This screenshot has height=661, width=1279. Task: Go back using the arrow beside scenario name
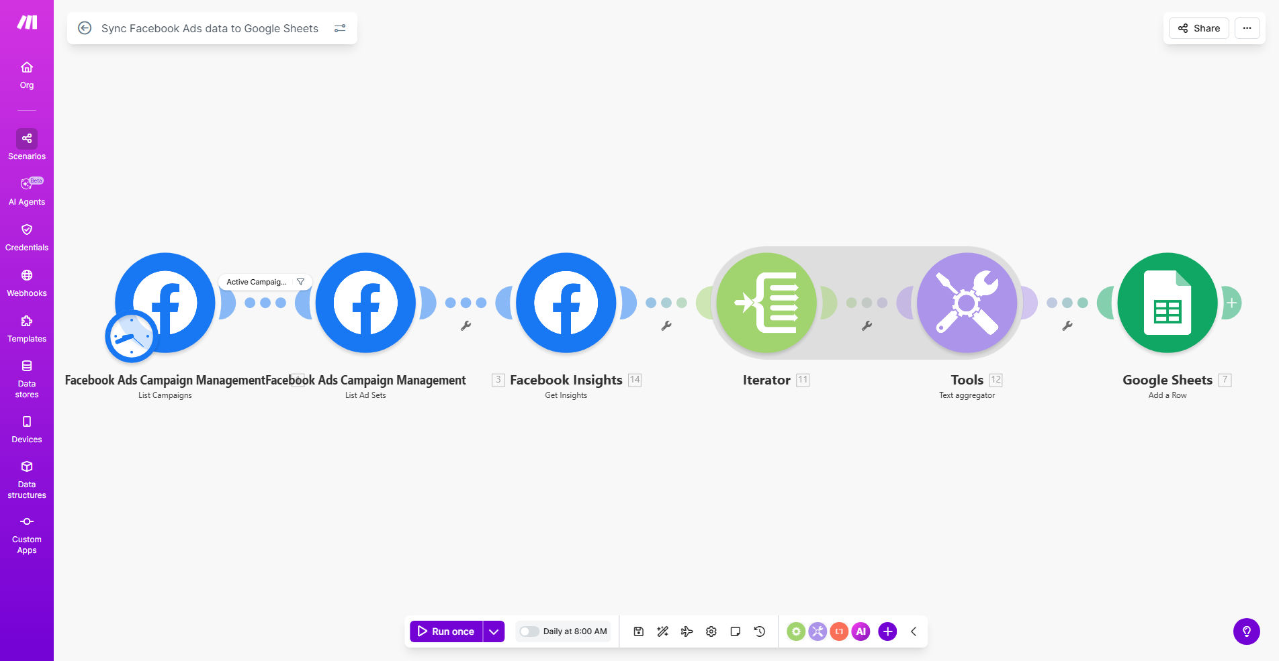point(85,28)
